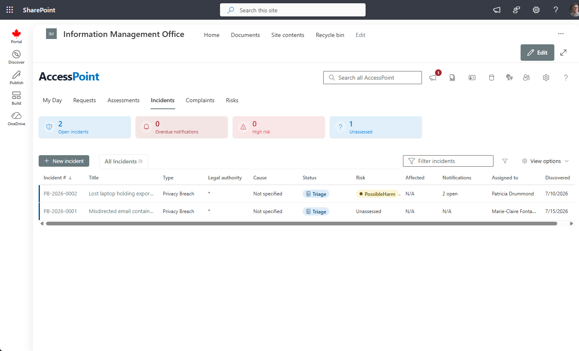Click the table scrollbar right arrow
Image resolution: width=579 pixels, height=351 pixels.
(572, 224)
